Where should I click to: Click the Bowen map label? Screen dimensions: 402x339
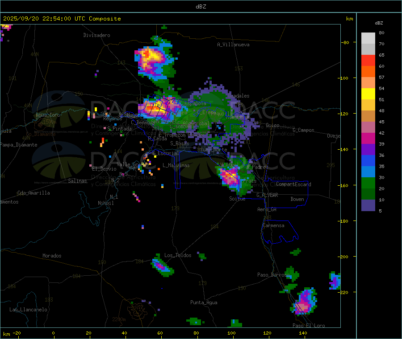[x=297, y=199]
